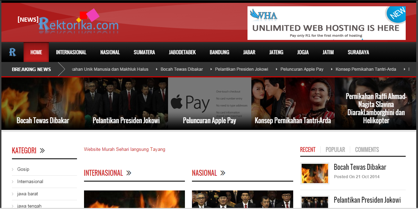Screen dimensions: 418x209
Task: Open Pelantikan Presiden Jokowi recent post title
Action: coord(367,200)
